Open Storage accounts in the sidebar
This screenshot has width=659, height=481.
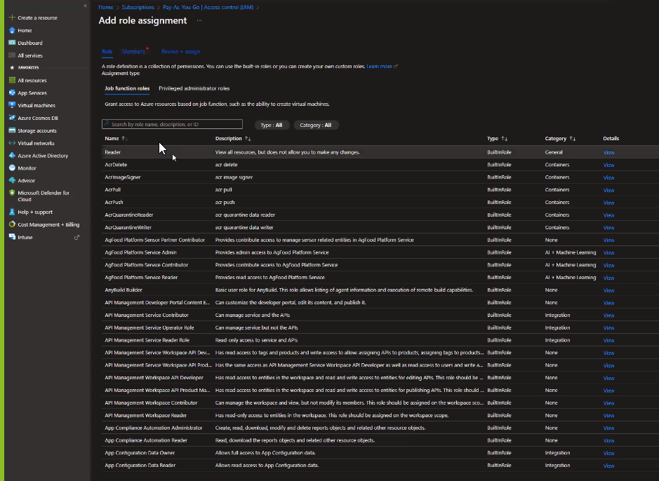(36, 130)
